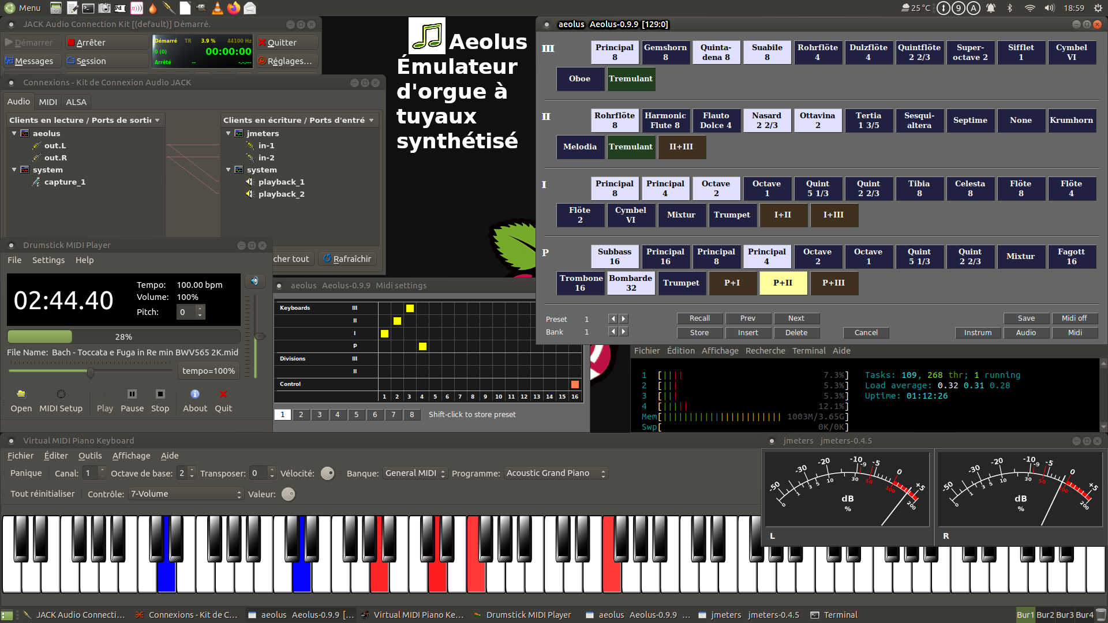Click the Vélocité knob in Piano Keyboard

click(327, 474)
